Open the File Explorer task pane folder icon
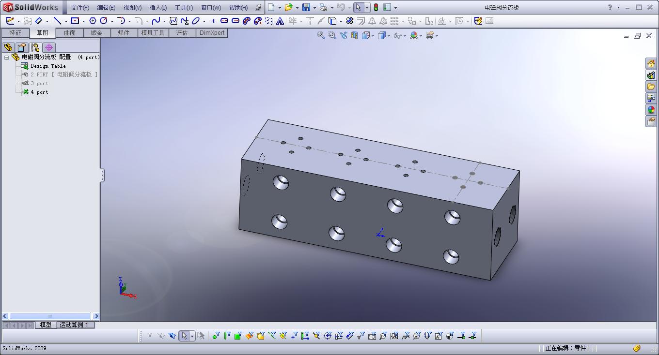Viewport: 659px width, 355px height. coord(651,87)
